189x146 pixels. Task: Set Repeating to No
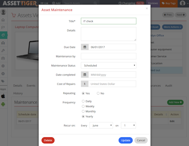pyautogui.click(x=98, y=93)
